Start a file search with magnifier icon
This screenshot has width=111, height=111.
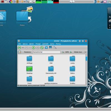[55, 47]
